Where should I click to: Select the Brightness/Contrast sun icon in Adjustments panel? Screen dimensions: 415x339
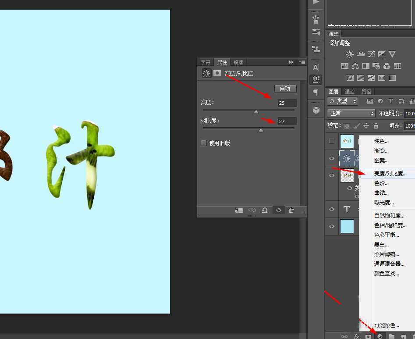(x=350, y=54)
